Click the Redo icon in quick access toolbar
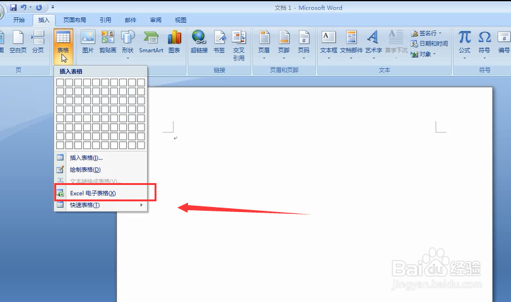The image size is (511, 302). pyautogui.click(x=38, y=7)
